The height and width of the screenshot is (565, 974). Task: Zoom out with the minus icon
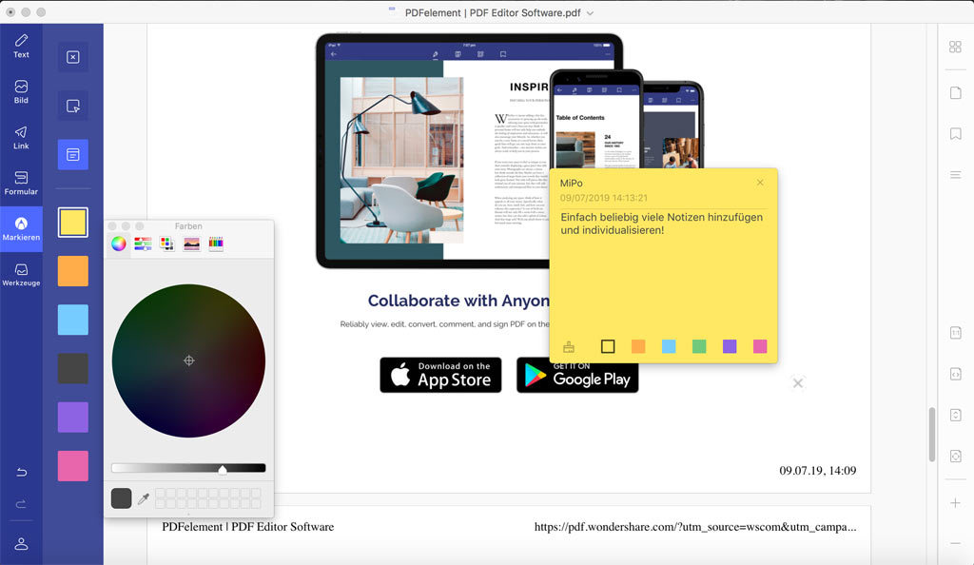pyautogui.click(x=955, y=544)
